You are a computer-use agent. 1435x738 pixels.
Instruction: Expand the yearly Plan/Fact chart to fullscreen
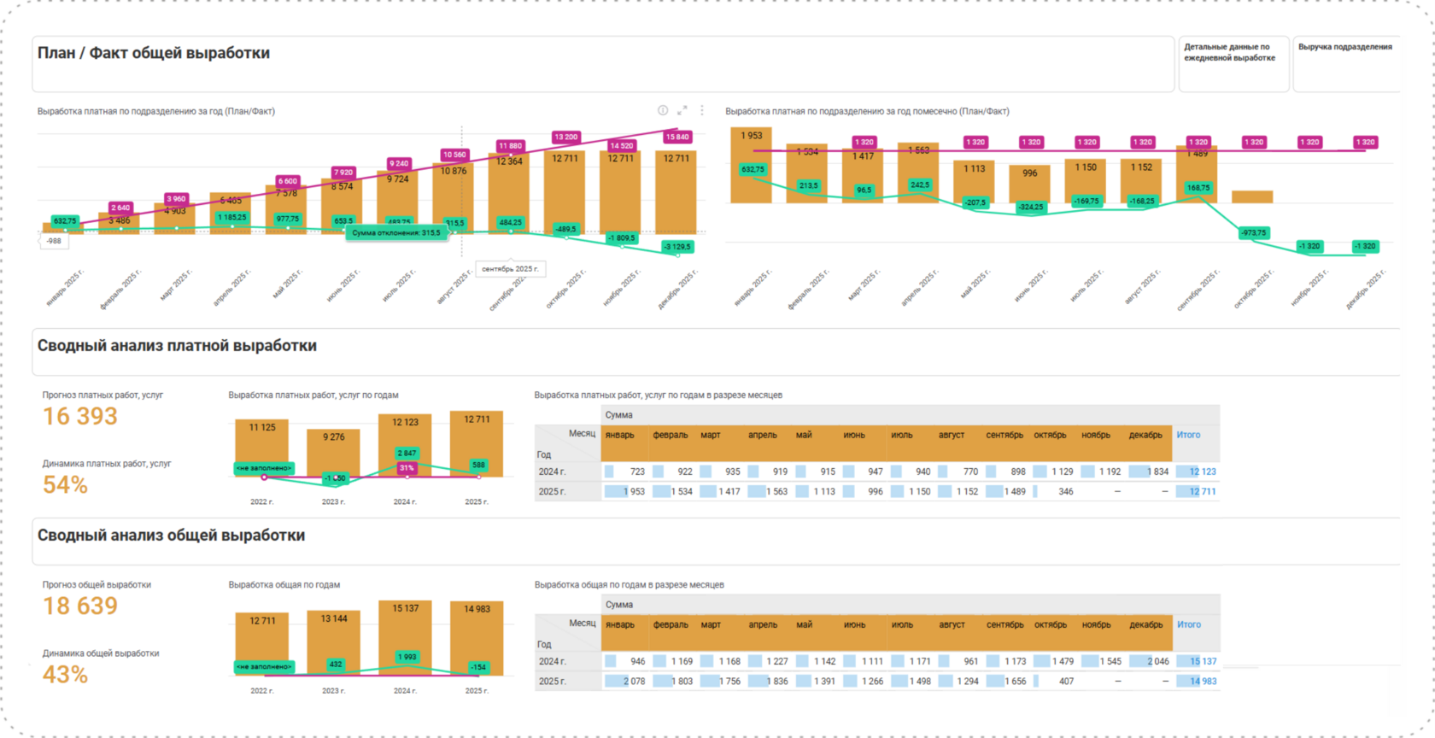[x=682, y=110]
